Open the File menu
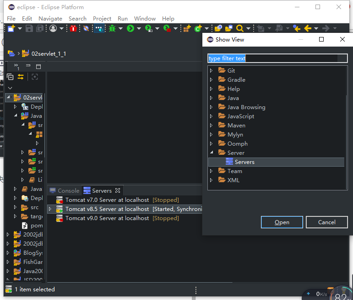 tap(11, 18)
